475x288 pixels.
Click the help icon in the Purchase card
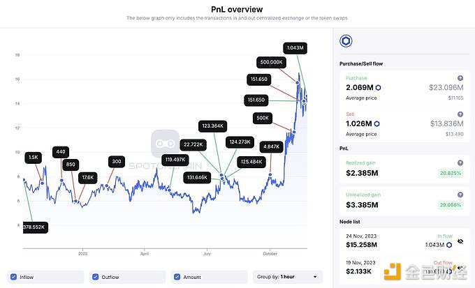coord(460,77)
